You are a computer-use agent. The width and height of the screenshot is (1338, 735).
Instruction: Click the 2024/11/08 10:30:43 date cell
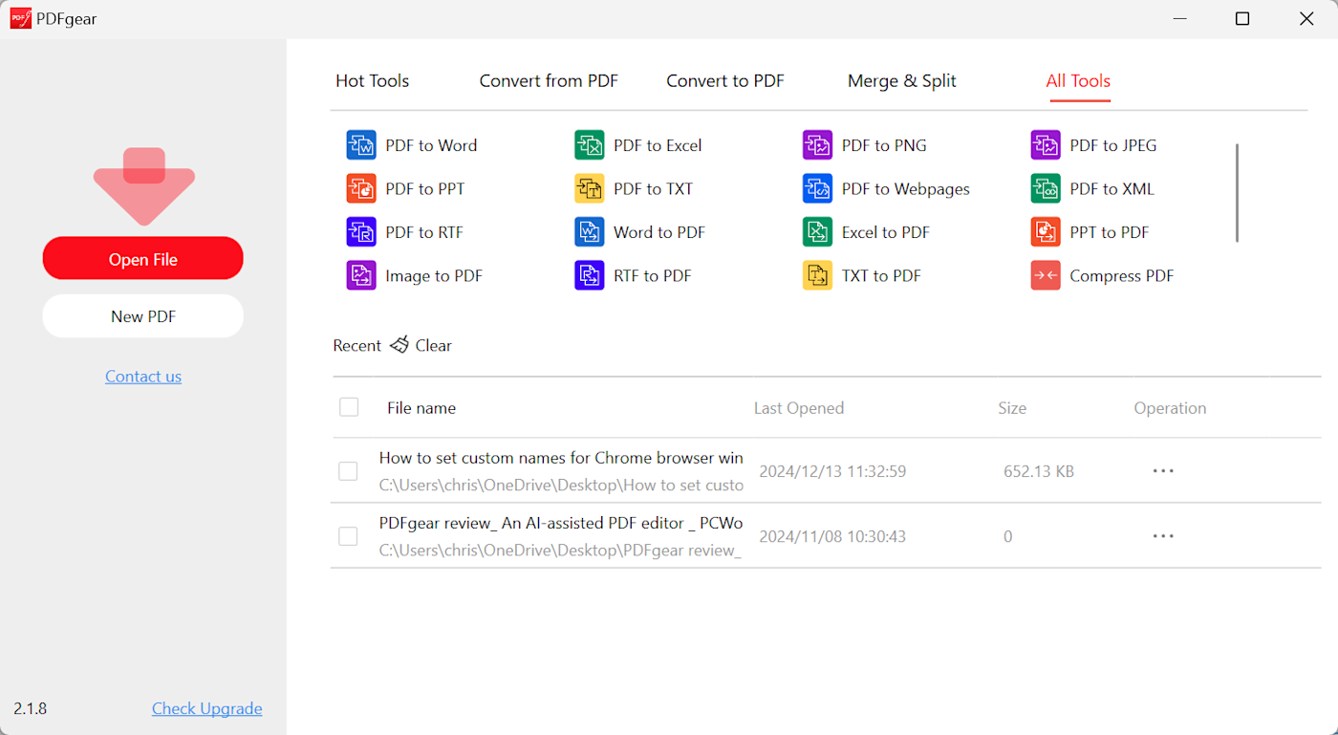(x=832, y=536)
